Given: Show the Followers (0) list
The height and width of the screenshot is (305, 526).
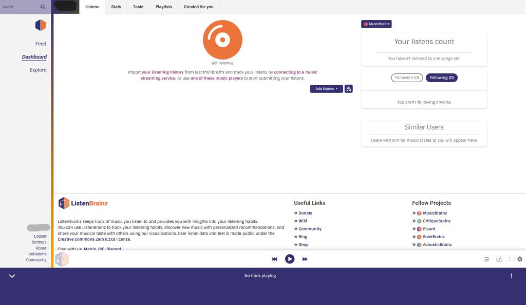Looking at the screenshot, I should [x=407, y=78].
